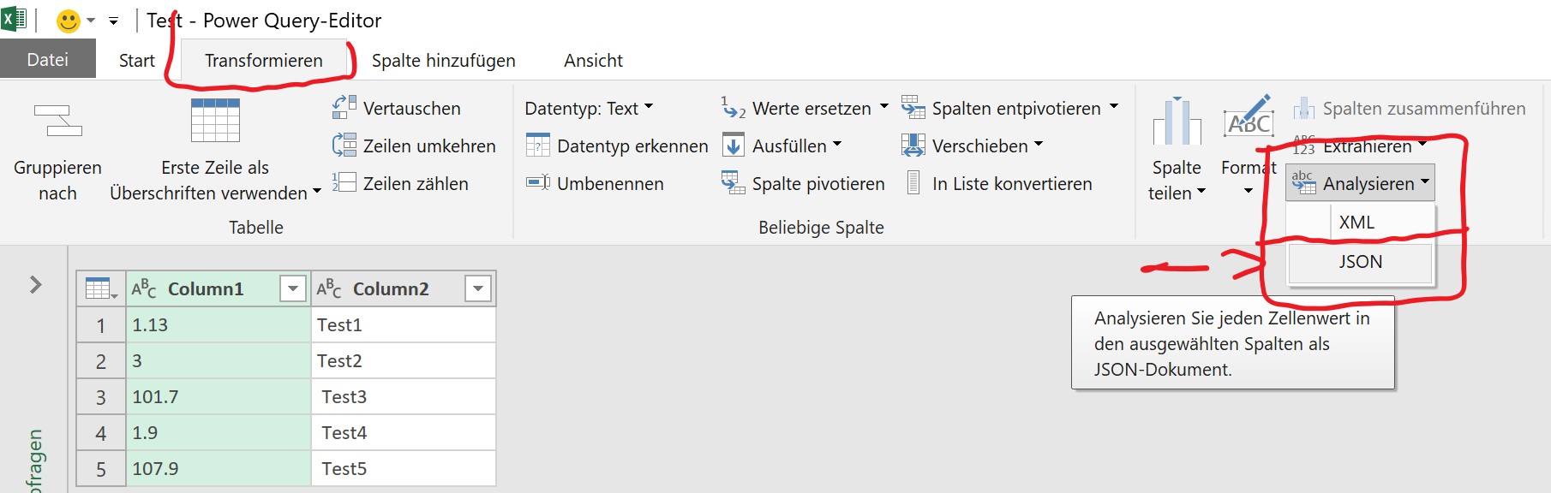Click the Spalte teilen icon
This screenshot has height=493, width=1551.
tap(1177, 122)
